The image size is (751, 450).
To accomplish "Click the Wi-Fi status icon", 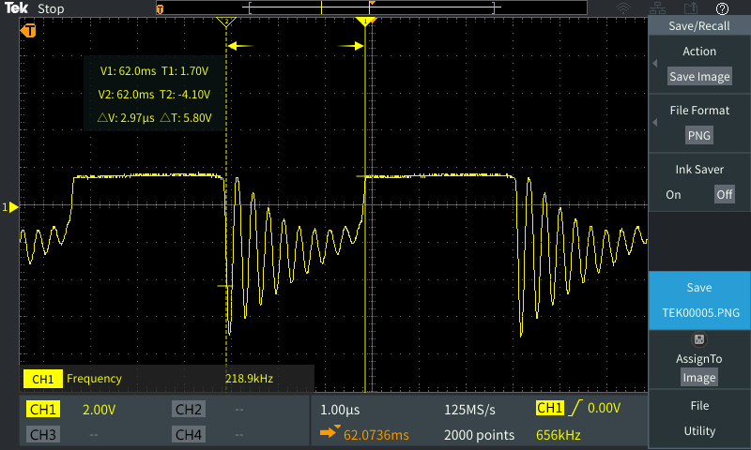I will pyautogui.click(x=623, y=8).
